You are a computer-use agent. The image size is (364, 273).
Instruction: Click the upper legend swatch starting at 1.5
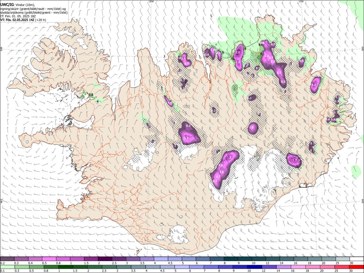(x=91, y=259)
